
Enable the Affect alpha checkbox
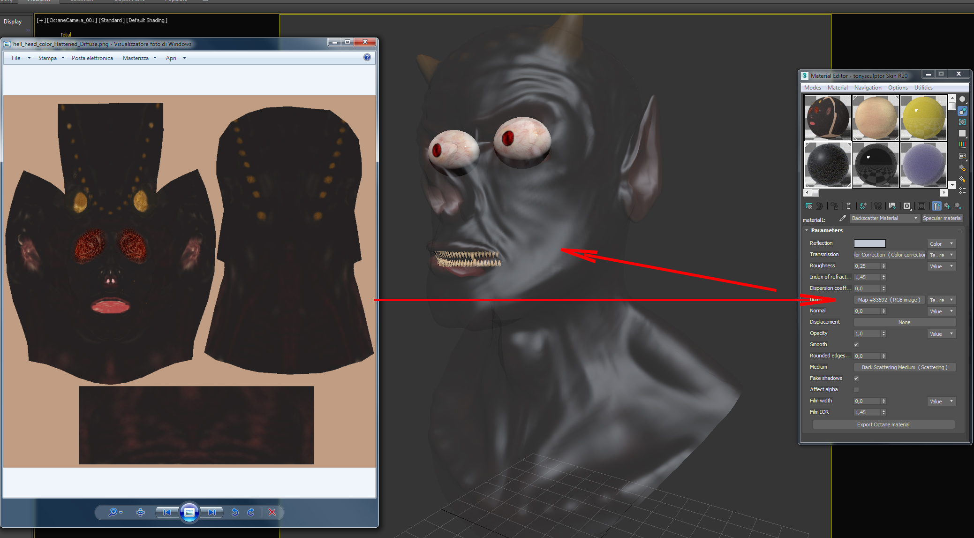pos(856,390)
